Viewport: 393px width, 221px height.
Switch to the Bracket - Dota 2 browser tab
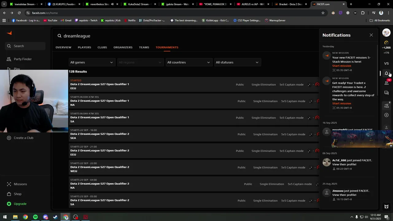291,4
